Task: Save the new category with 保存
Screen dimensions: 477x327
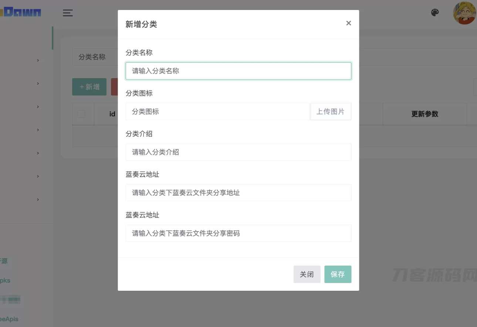Action: click(338, 274)
